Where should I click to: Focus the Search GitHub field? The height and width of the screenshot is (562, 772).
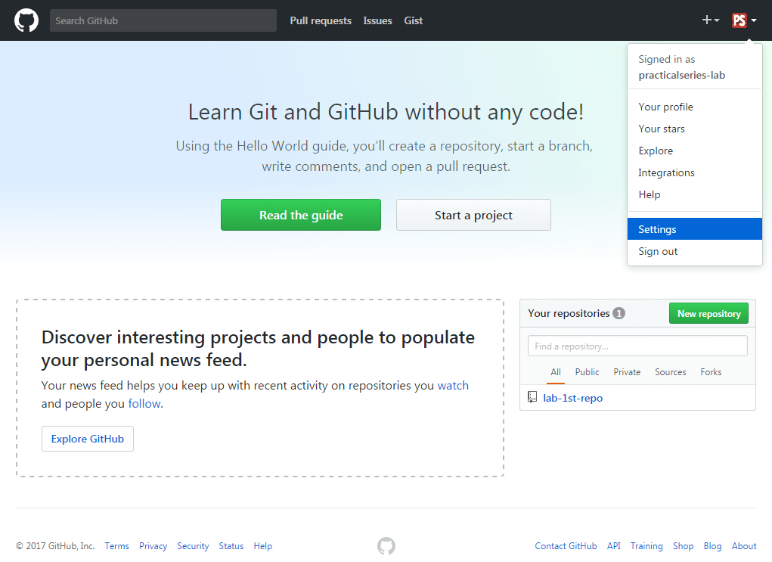tap(163, 20)
